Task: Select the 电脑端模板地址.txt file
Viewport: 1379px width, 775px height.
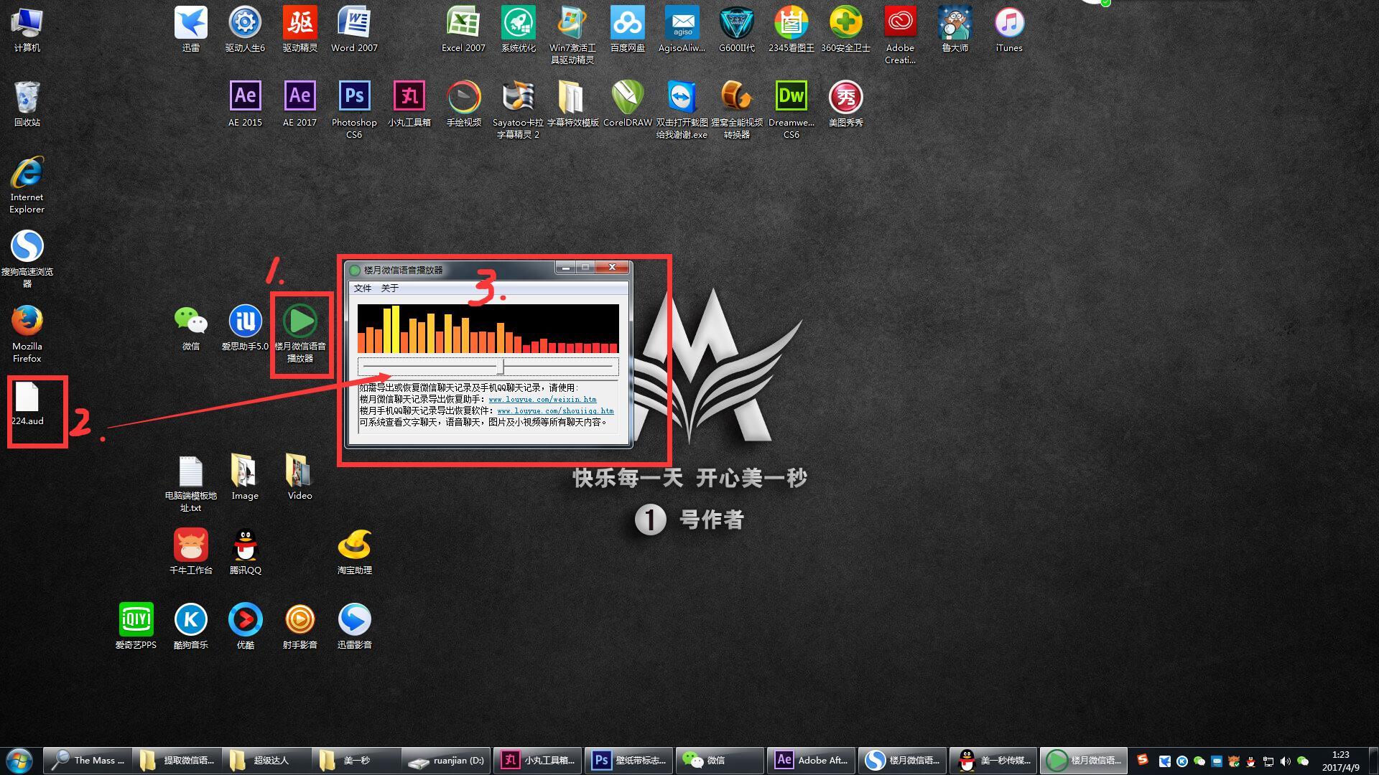Action: click(191, 483)
